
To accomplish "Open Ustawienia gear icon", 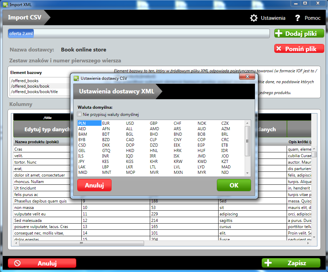I will [x=253, y=18].
